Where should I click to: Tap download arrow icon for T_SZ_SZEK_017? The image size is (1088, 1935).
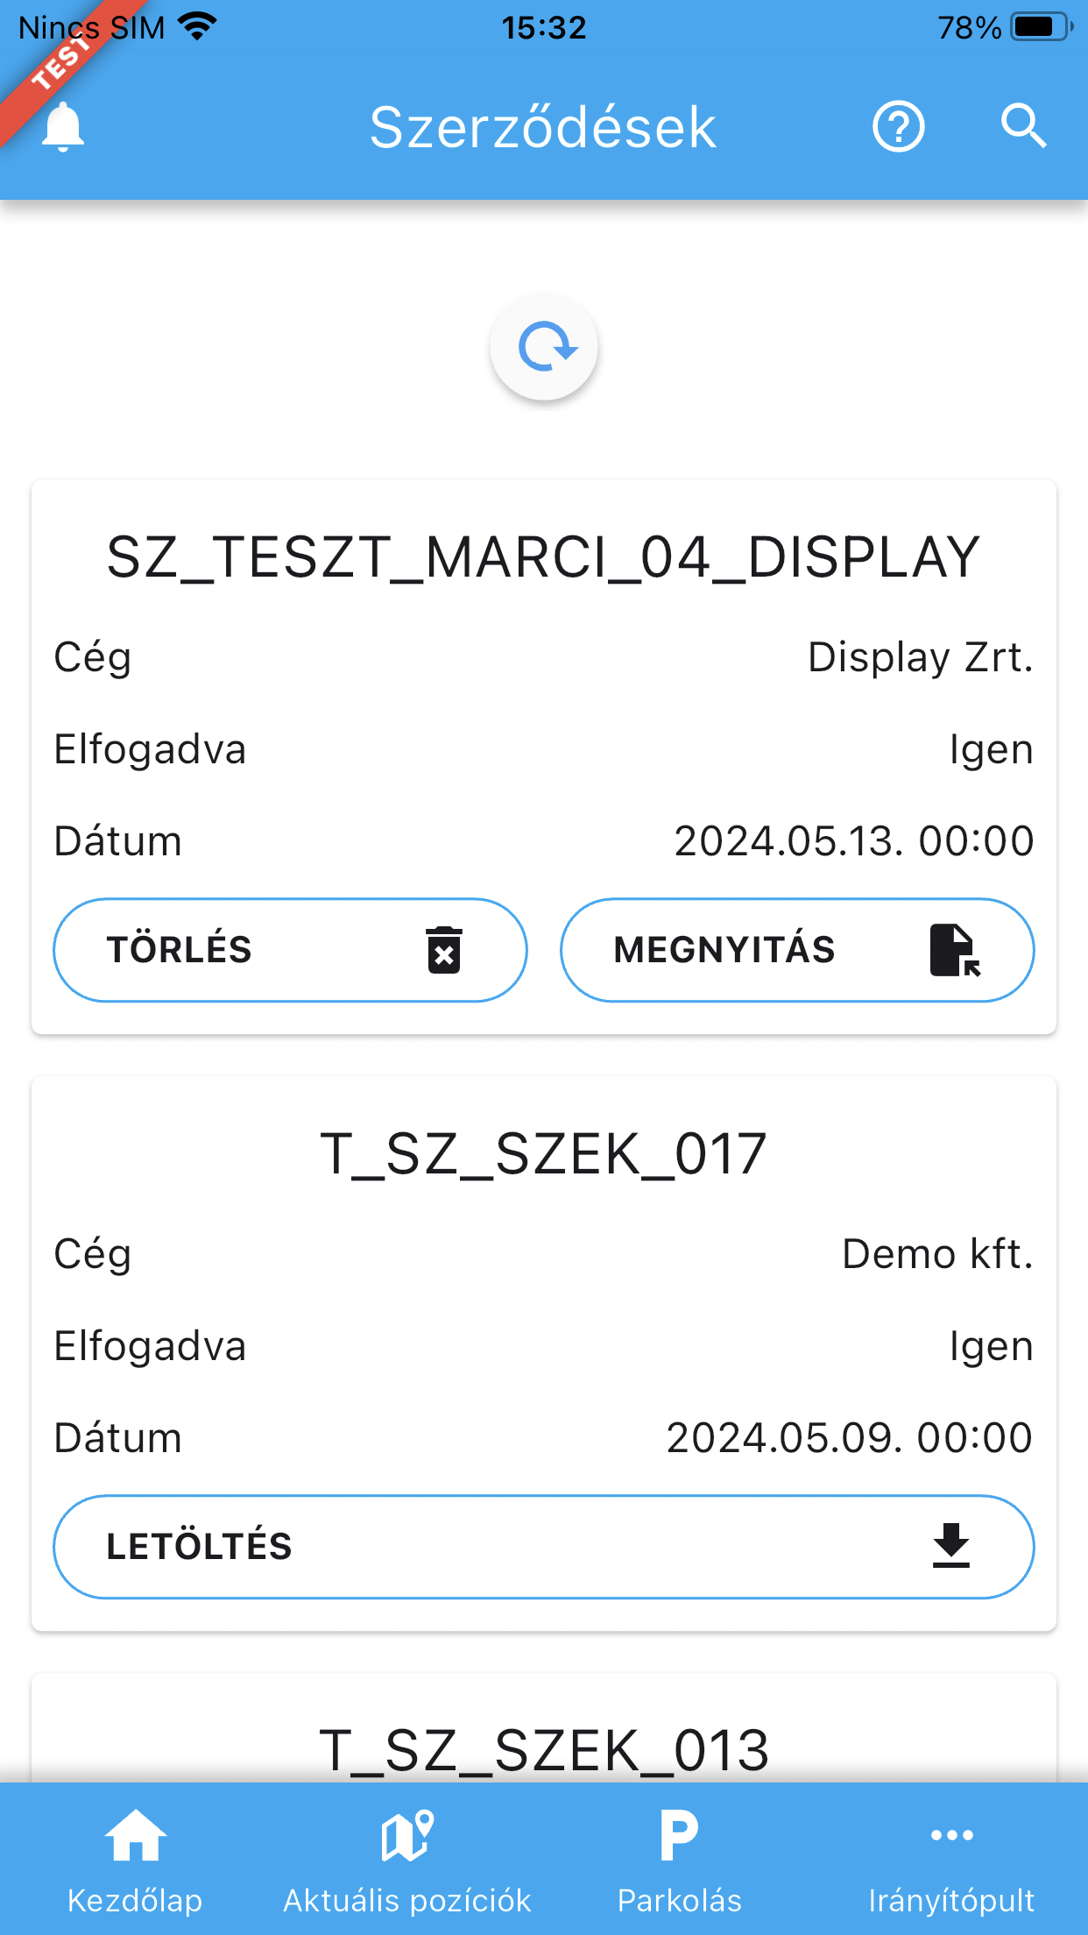point(951,1546)
